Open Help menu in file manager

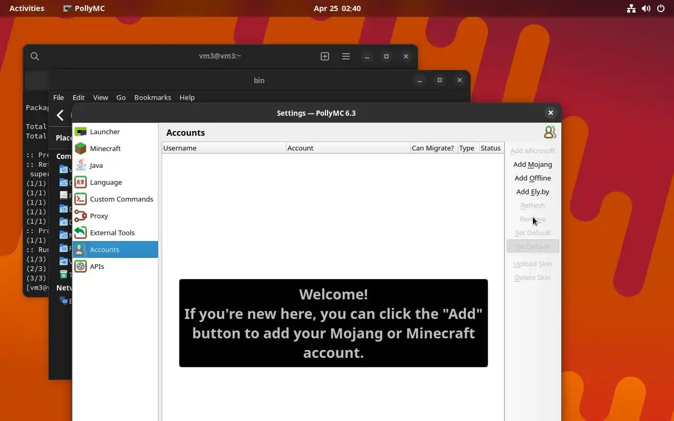[x=187, y=97]
